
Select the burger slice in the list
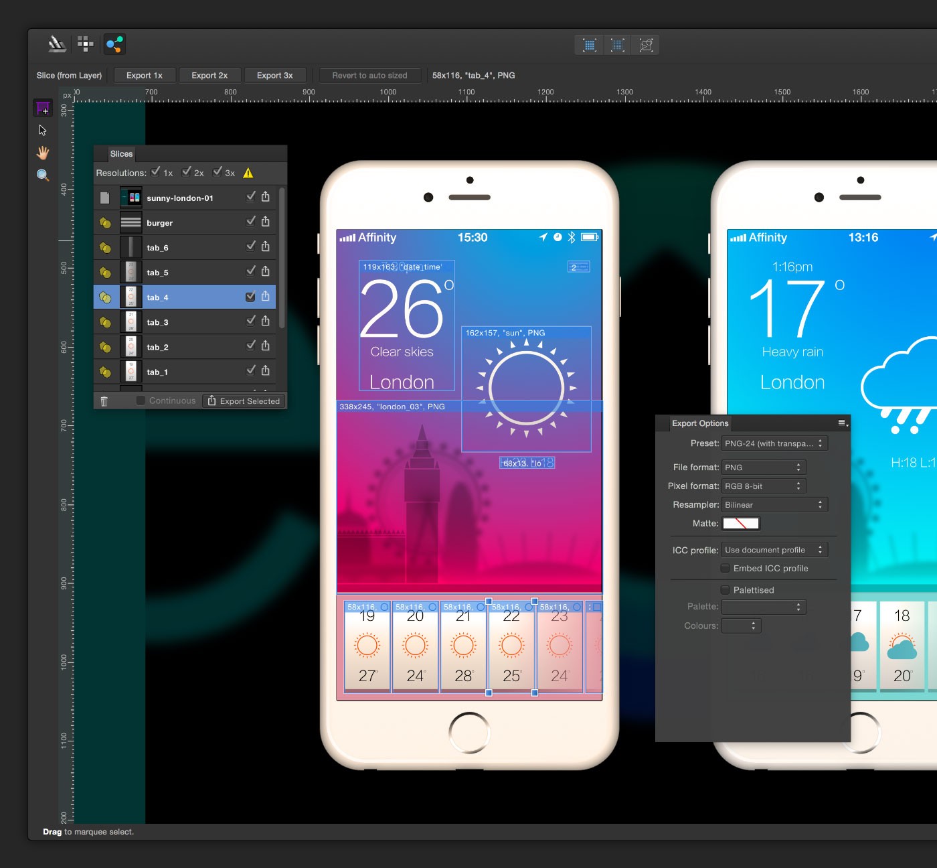tap(161, 222)
